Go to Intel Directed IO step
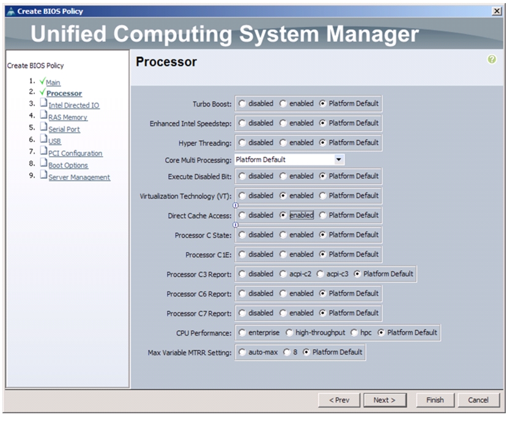The image size is (507, 431). [74, 105]
